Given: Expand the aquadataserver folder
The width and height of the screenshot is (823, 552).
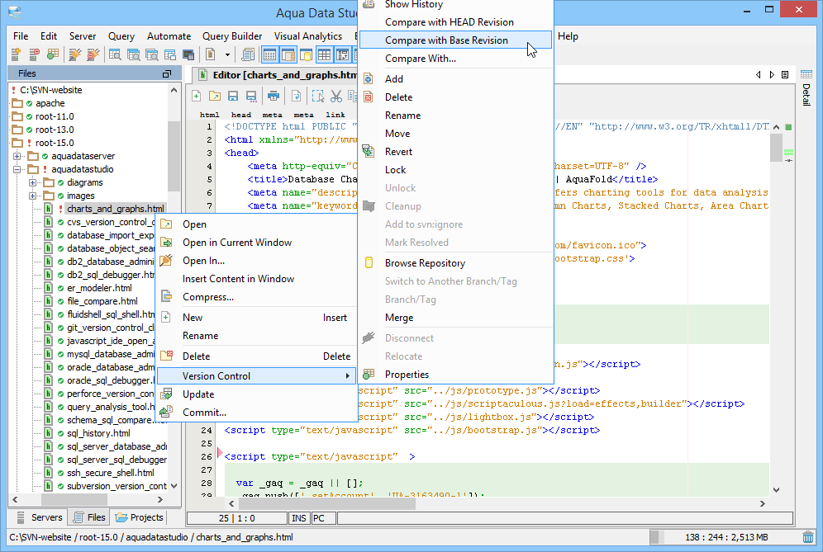Looking at the screenshot, I should [17, 156].
